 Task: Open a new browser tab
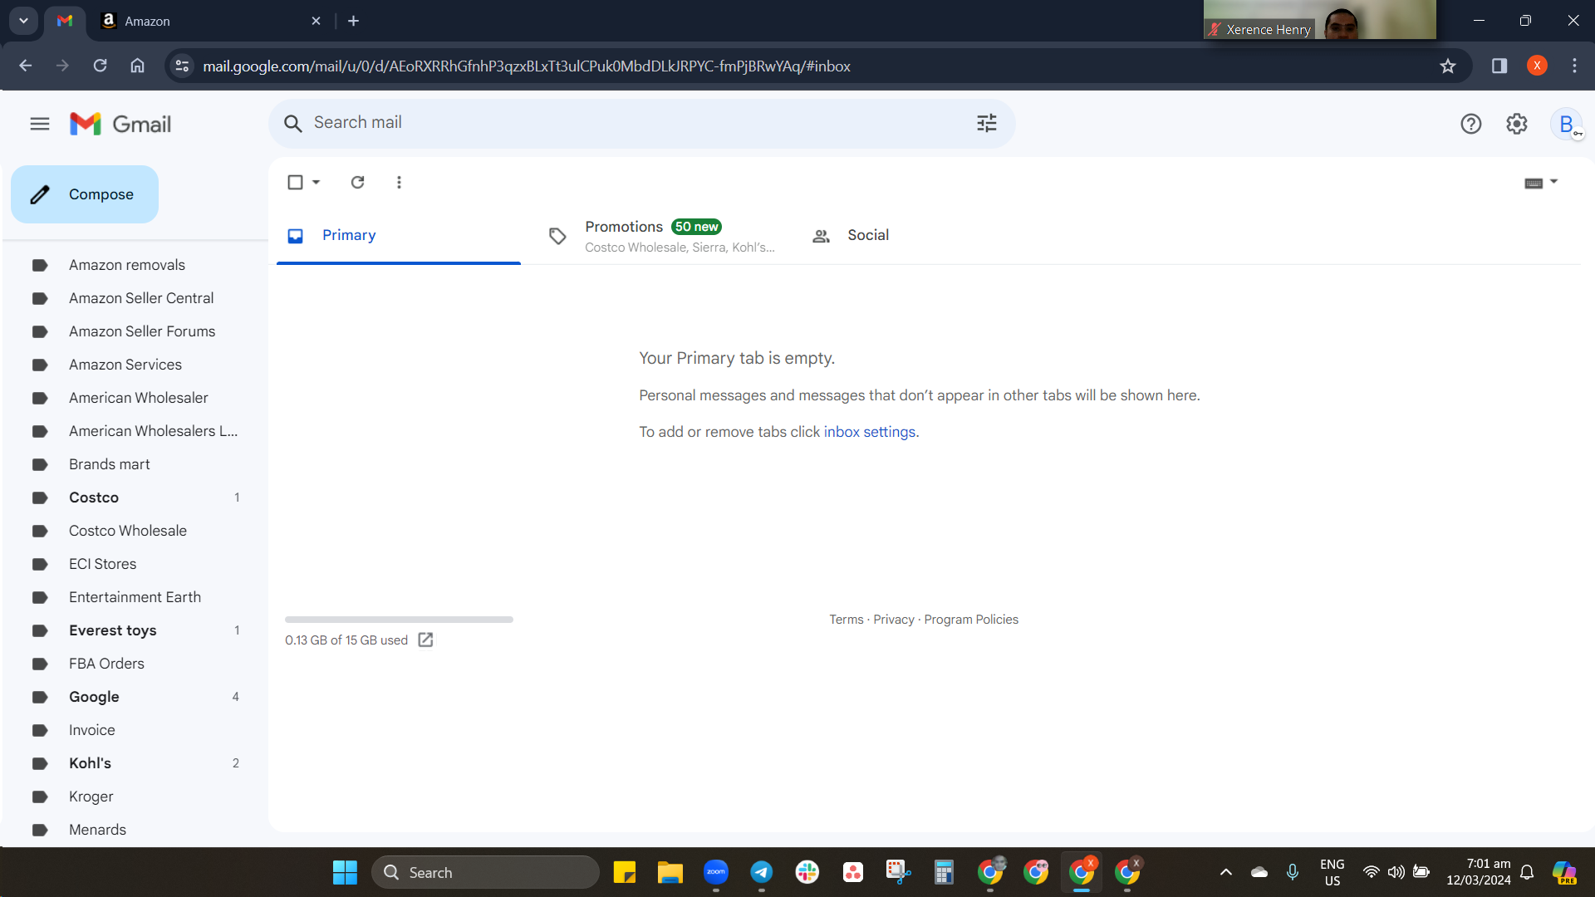pos(354,21)
